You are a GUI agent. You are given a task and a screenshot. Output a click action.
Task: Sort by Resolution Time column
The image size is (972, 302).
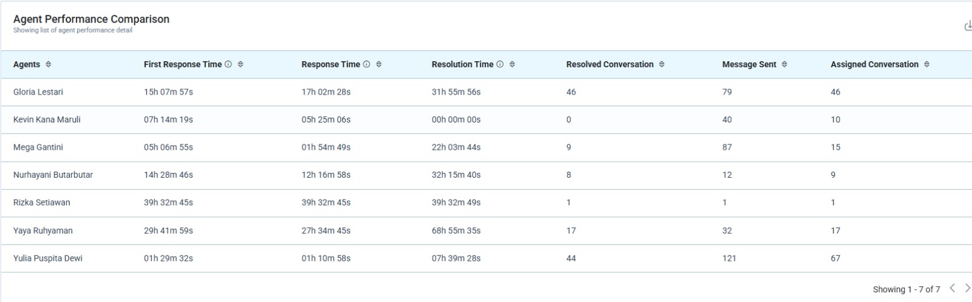pos(512,64)
